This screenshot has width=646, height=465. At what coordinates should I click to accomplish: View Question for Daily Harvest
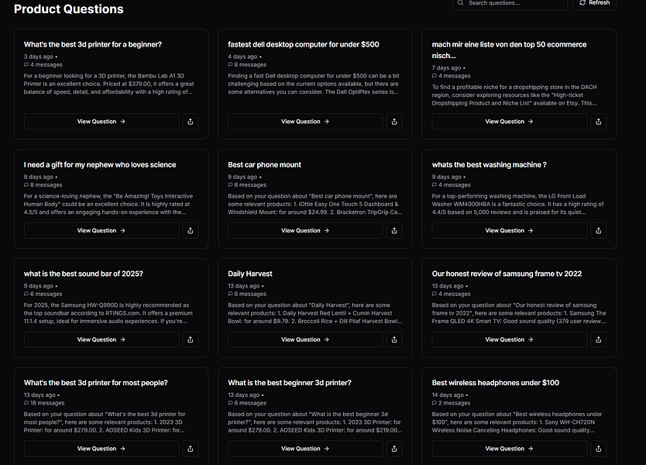[x=305, y=339]
